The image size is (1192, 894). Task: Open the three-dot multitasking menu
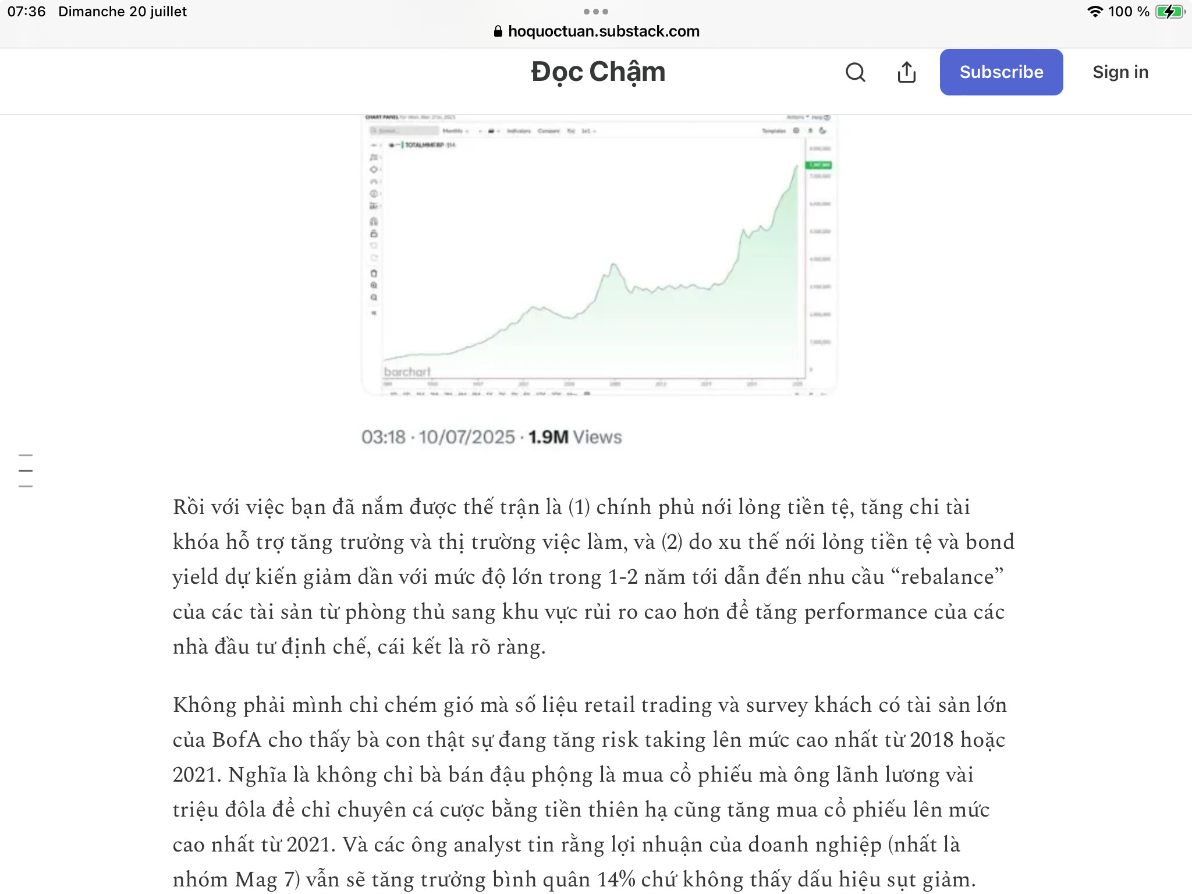(x=595, y=12)
